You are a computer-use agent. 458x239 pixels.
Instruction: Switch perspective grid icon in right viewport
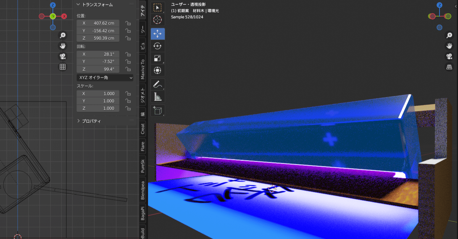coord(450,67)
